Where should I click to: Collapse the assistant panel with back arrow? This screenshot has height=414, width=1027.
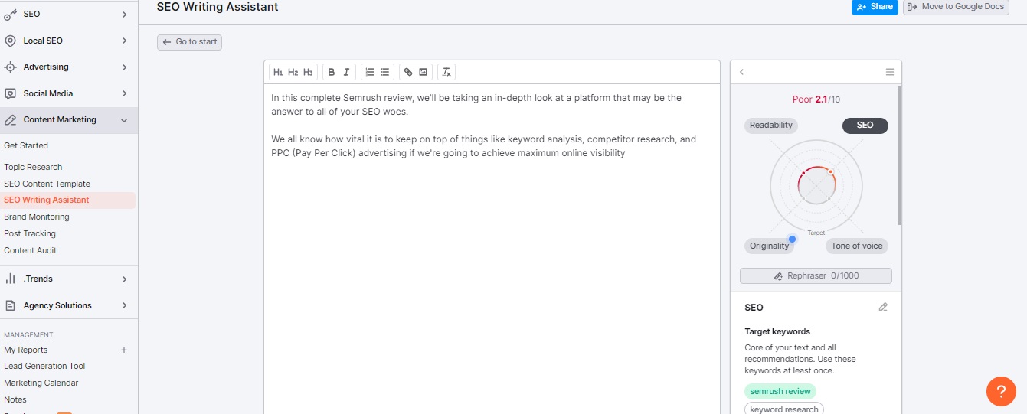[x=741, y=72]
